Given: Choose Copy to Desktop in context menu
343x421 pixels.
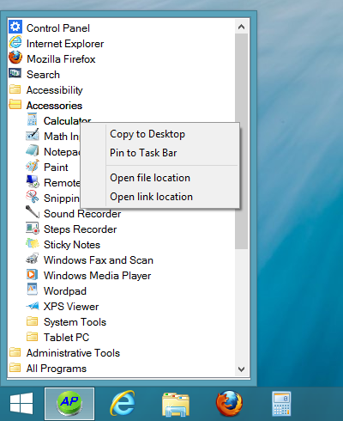Looking at the screenshot, I should coord(147,134).
